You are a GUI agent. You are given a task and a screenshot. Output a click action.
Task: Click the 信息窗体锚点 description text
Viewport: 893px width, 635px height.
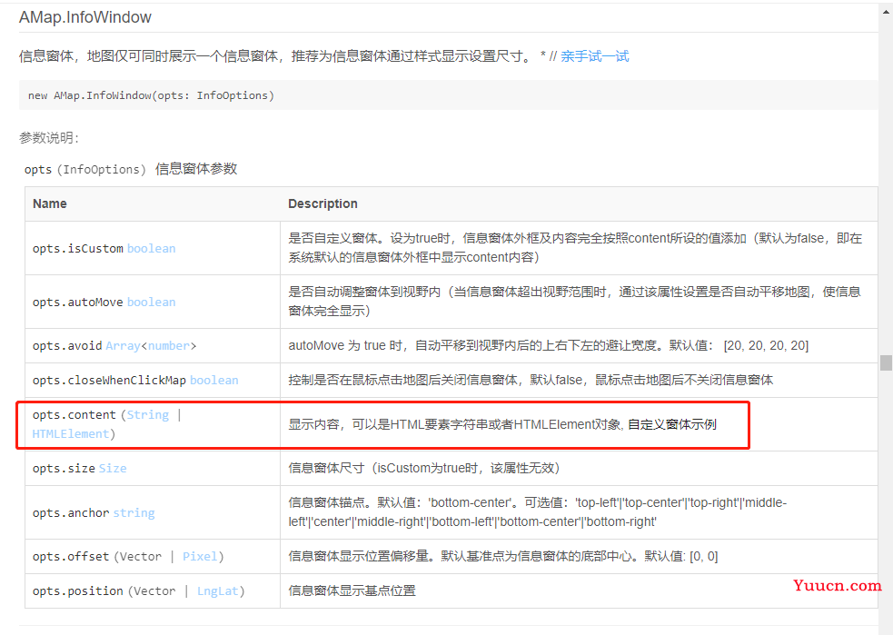tap(538, 512)
